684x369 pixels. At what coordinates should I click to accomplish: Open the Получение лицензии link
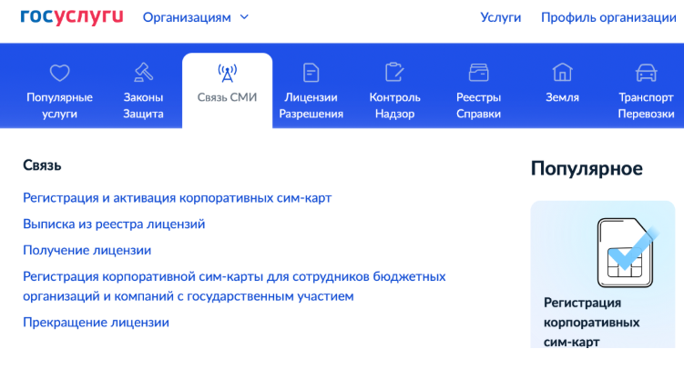(87, 250)
